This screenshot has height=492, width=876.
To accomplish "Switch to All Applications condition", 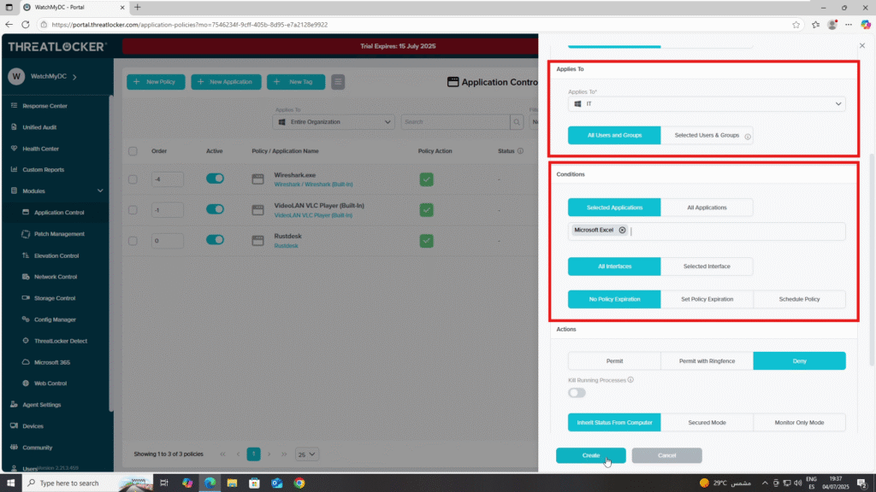I will [707, 208].
